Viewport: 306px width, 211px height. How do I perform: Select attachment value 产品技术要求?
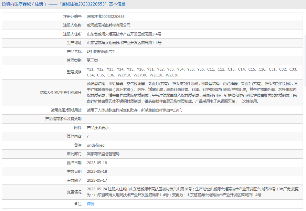(x=98, y=128)
